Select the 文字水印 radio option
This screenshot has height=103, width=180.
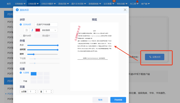point(21,24)
